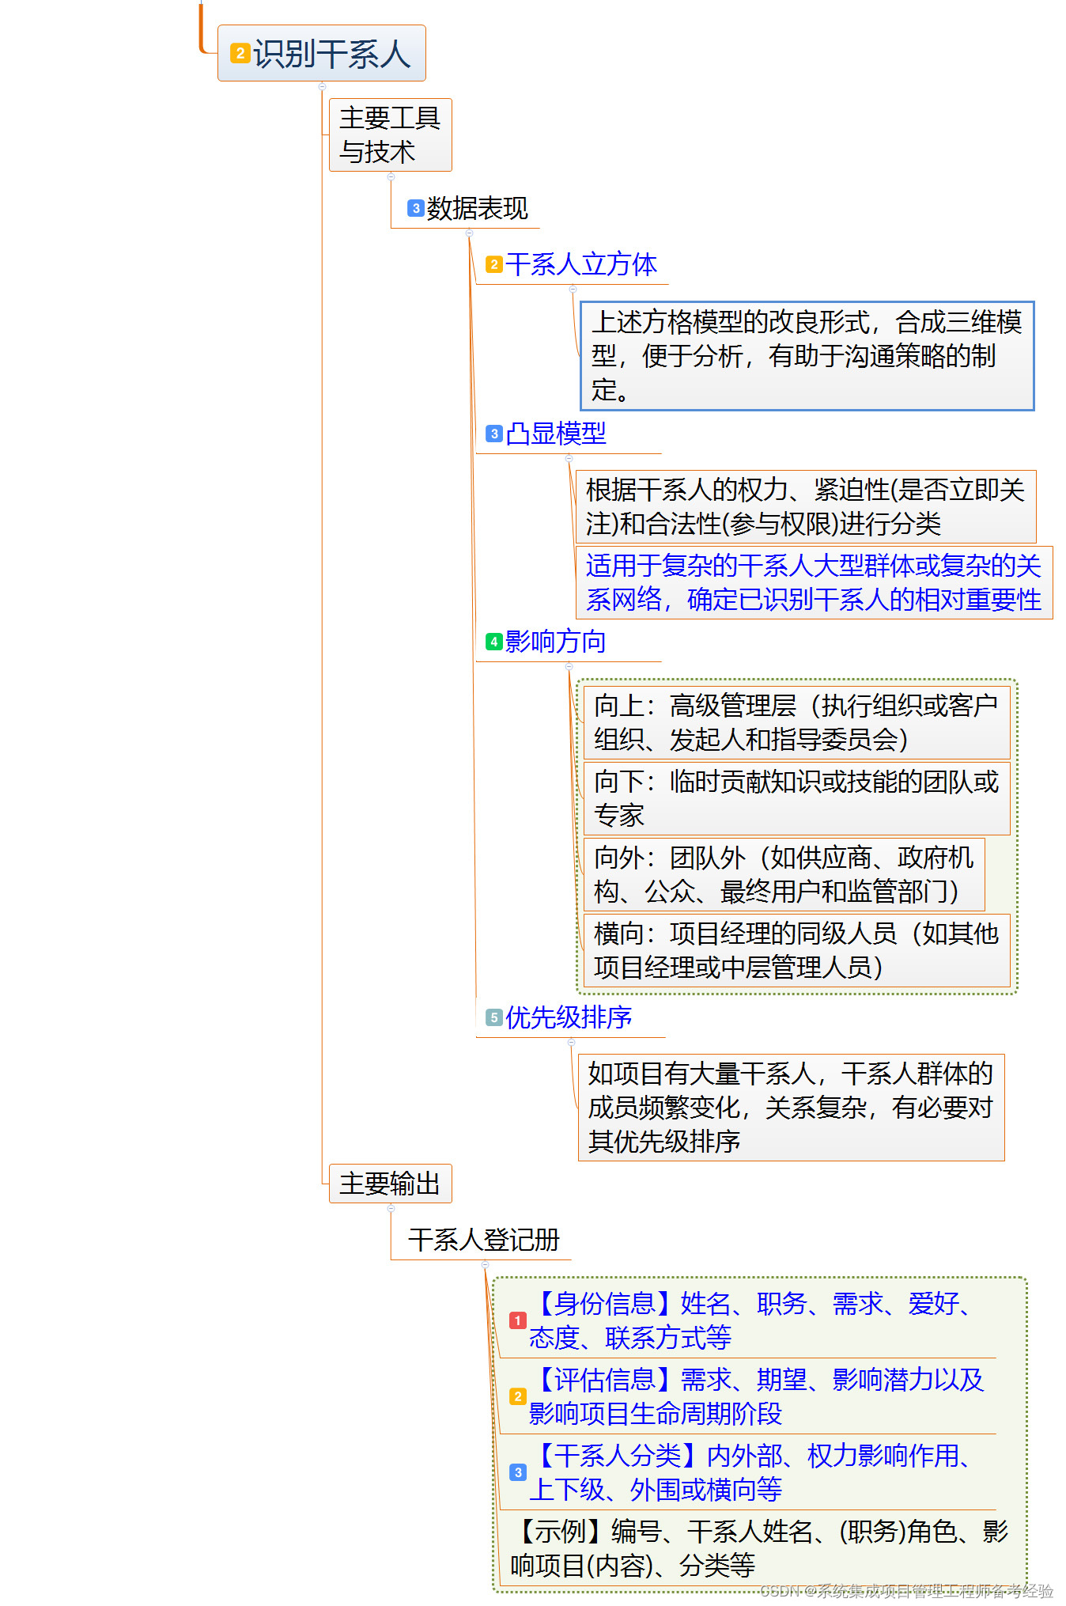Select the 向上：高级管理层 note
This screenshot has width=1066, height=1606.
(x=796, y=722)
